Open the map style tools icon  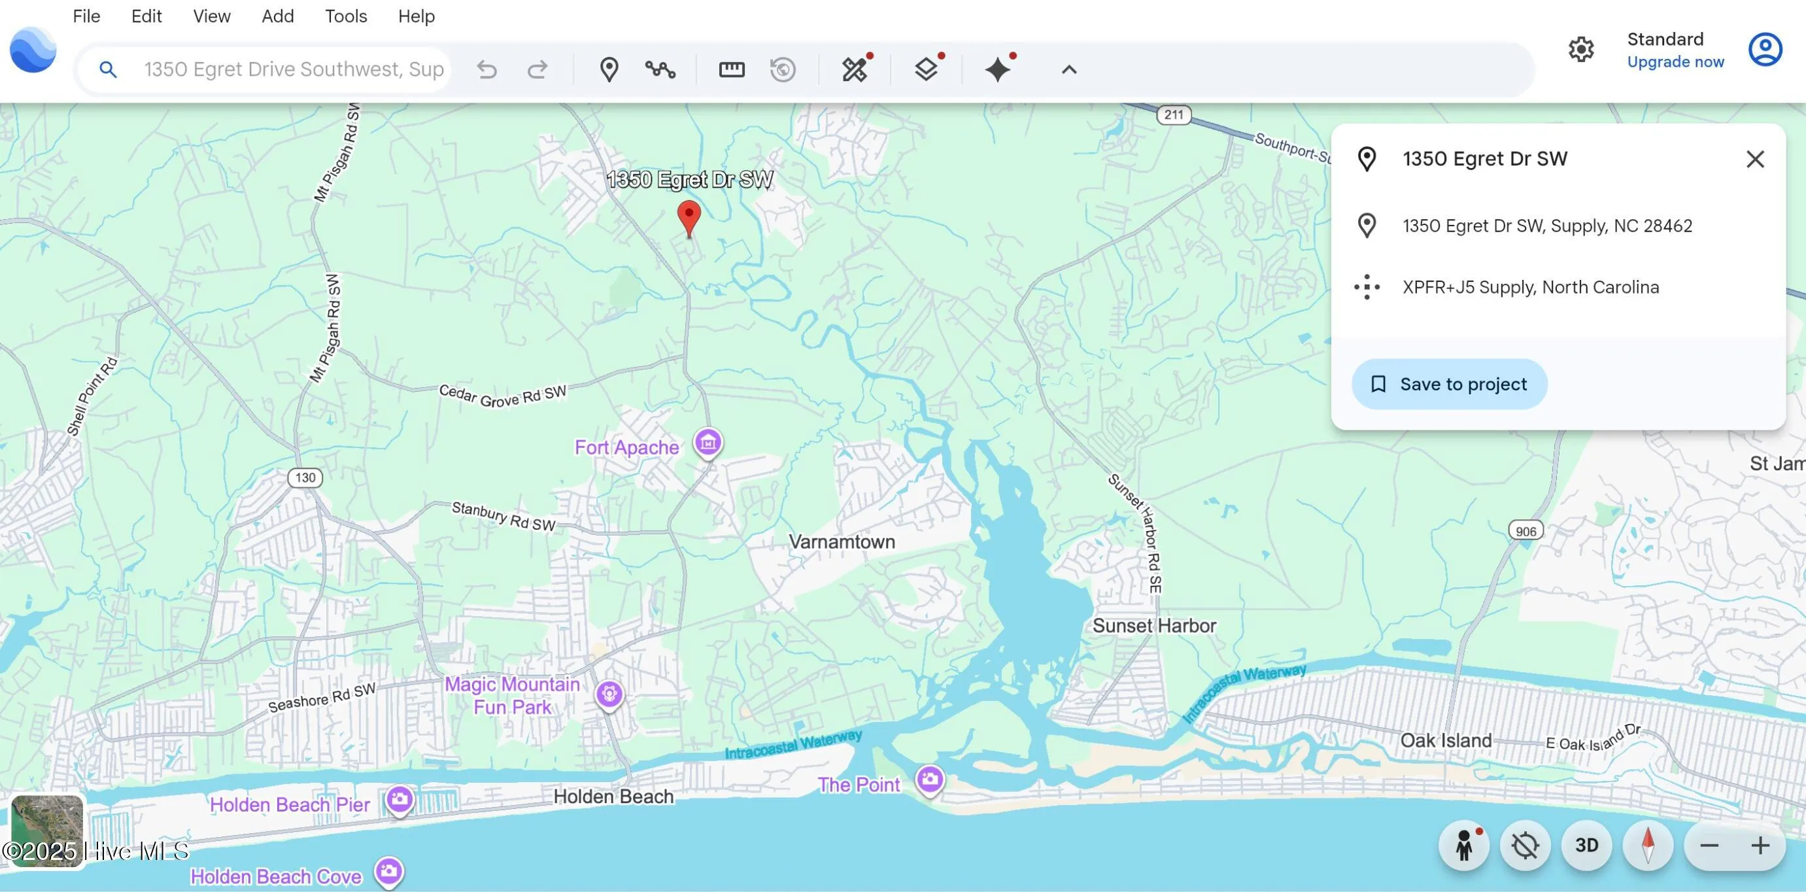[x=855, y=69]
